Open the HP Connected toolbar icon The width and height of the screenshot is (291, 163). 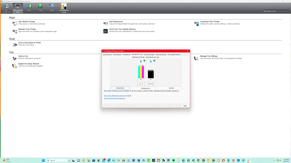click(x=6, y=7)
